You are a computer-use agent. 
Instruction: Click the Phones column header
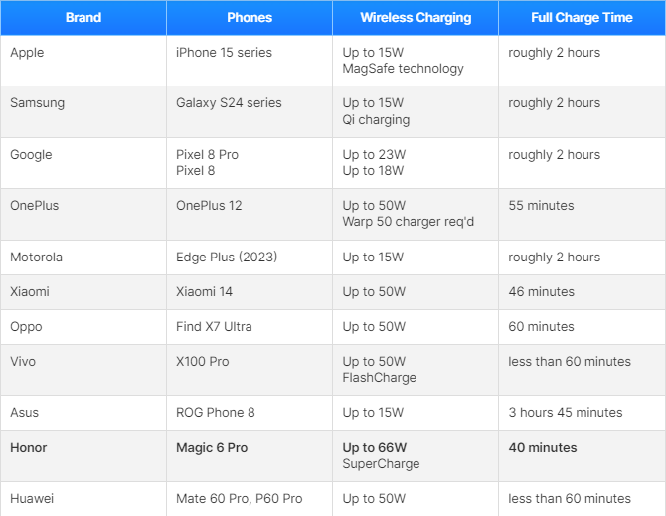(250, 18)
